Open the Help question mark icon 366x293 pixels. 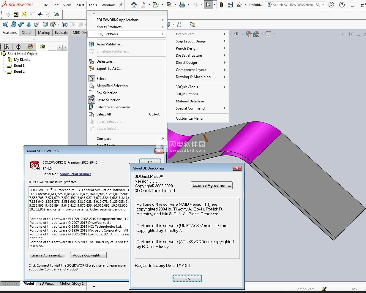coord(342,5)
